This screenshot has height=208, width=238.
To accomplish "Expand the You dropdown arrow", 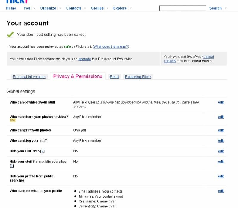I will [34, 8].
